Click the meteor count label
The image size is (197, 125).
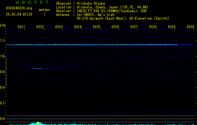(44, 10)
